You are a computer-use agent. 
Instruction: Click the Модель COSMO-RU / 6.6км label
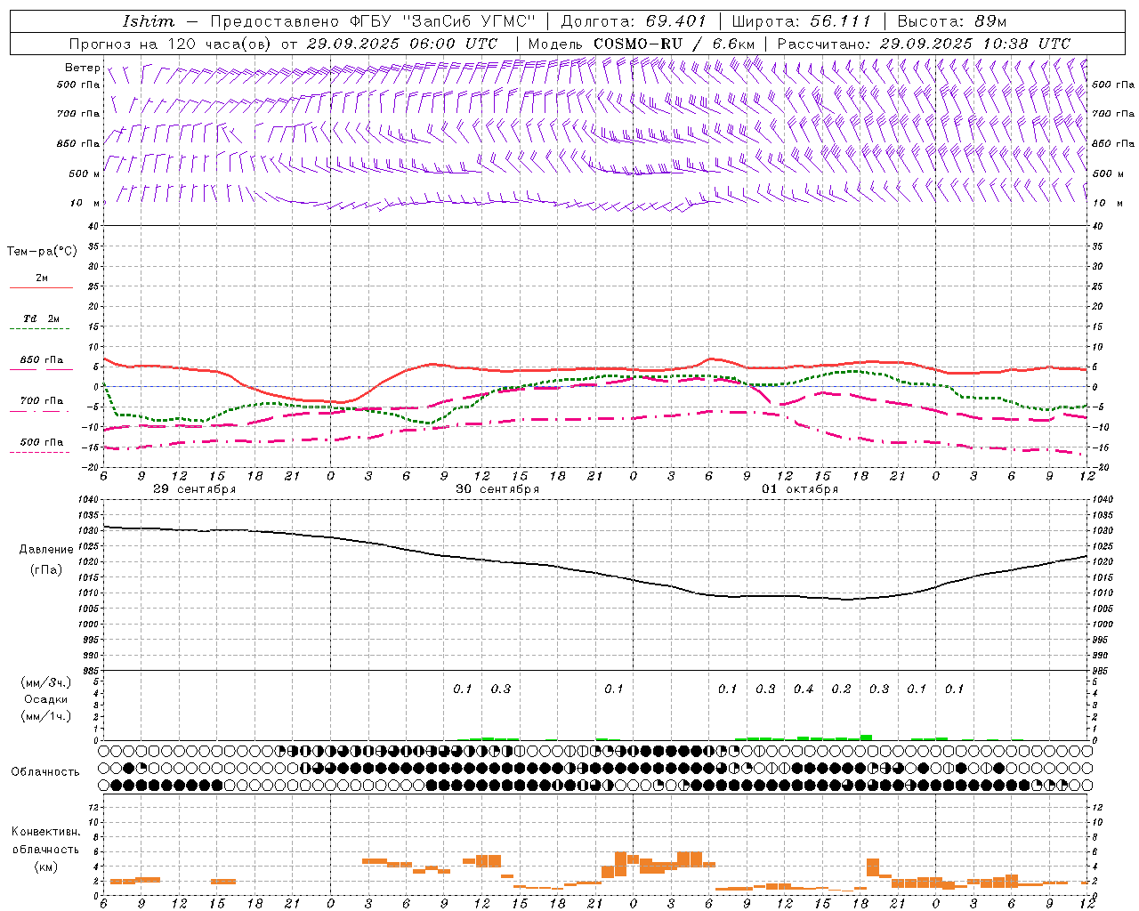642,44
